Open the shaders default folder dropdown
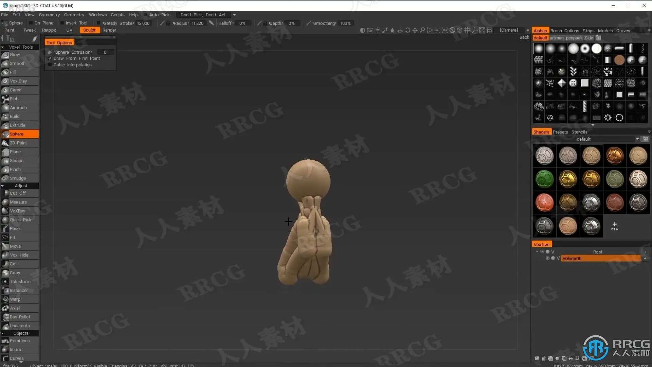 click(x=637, y=139)
